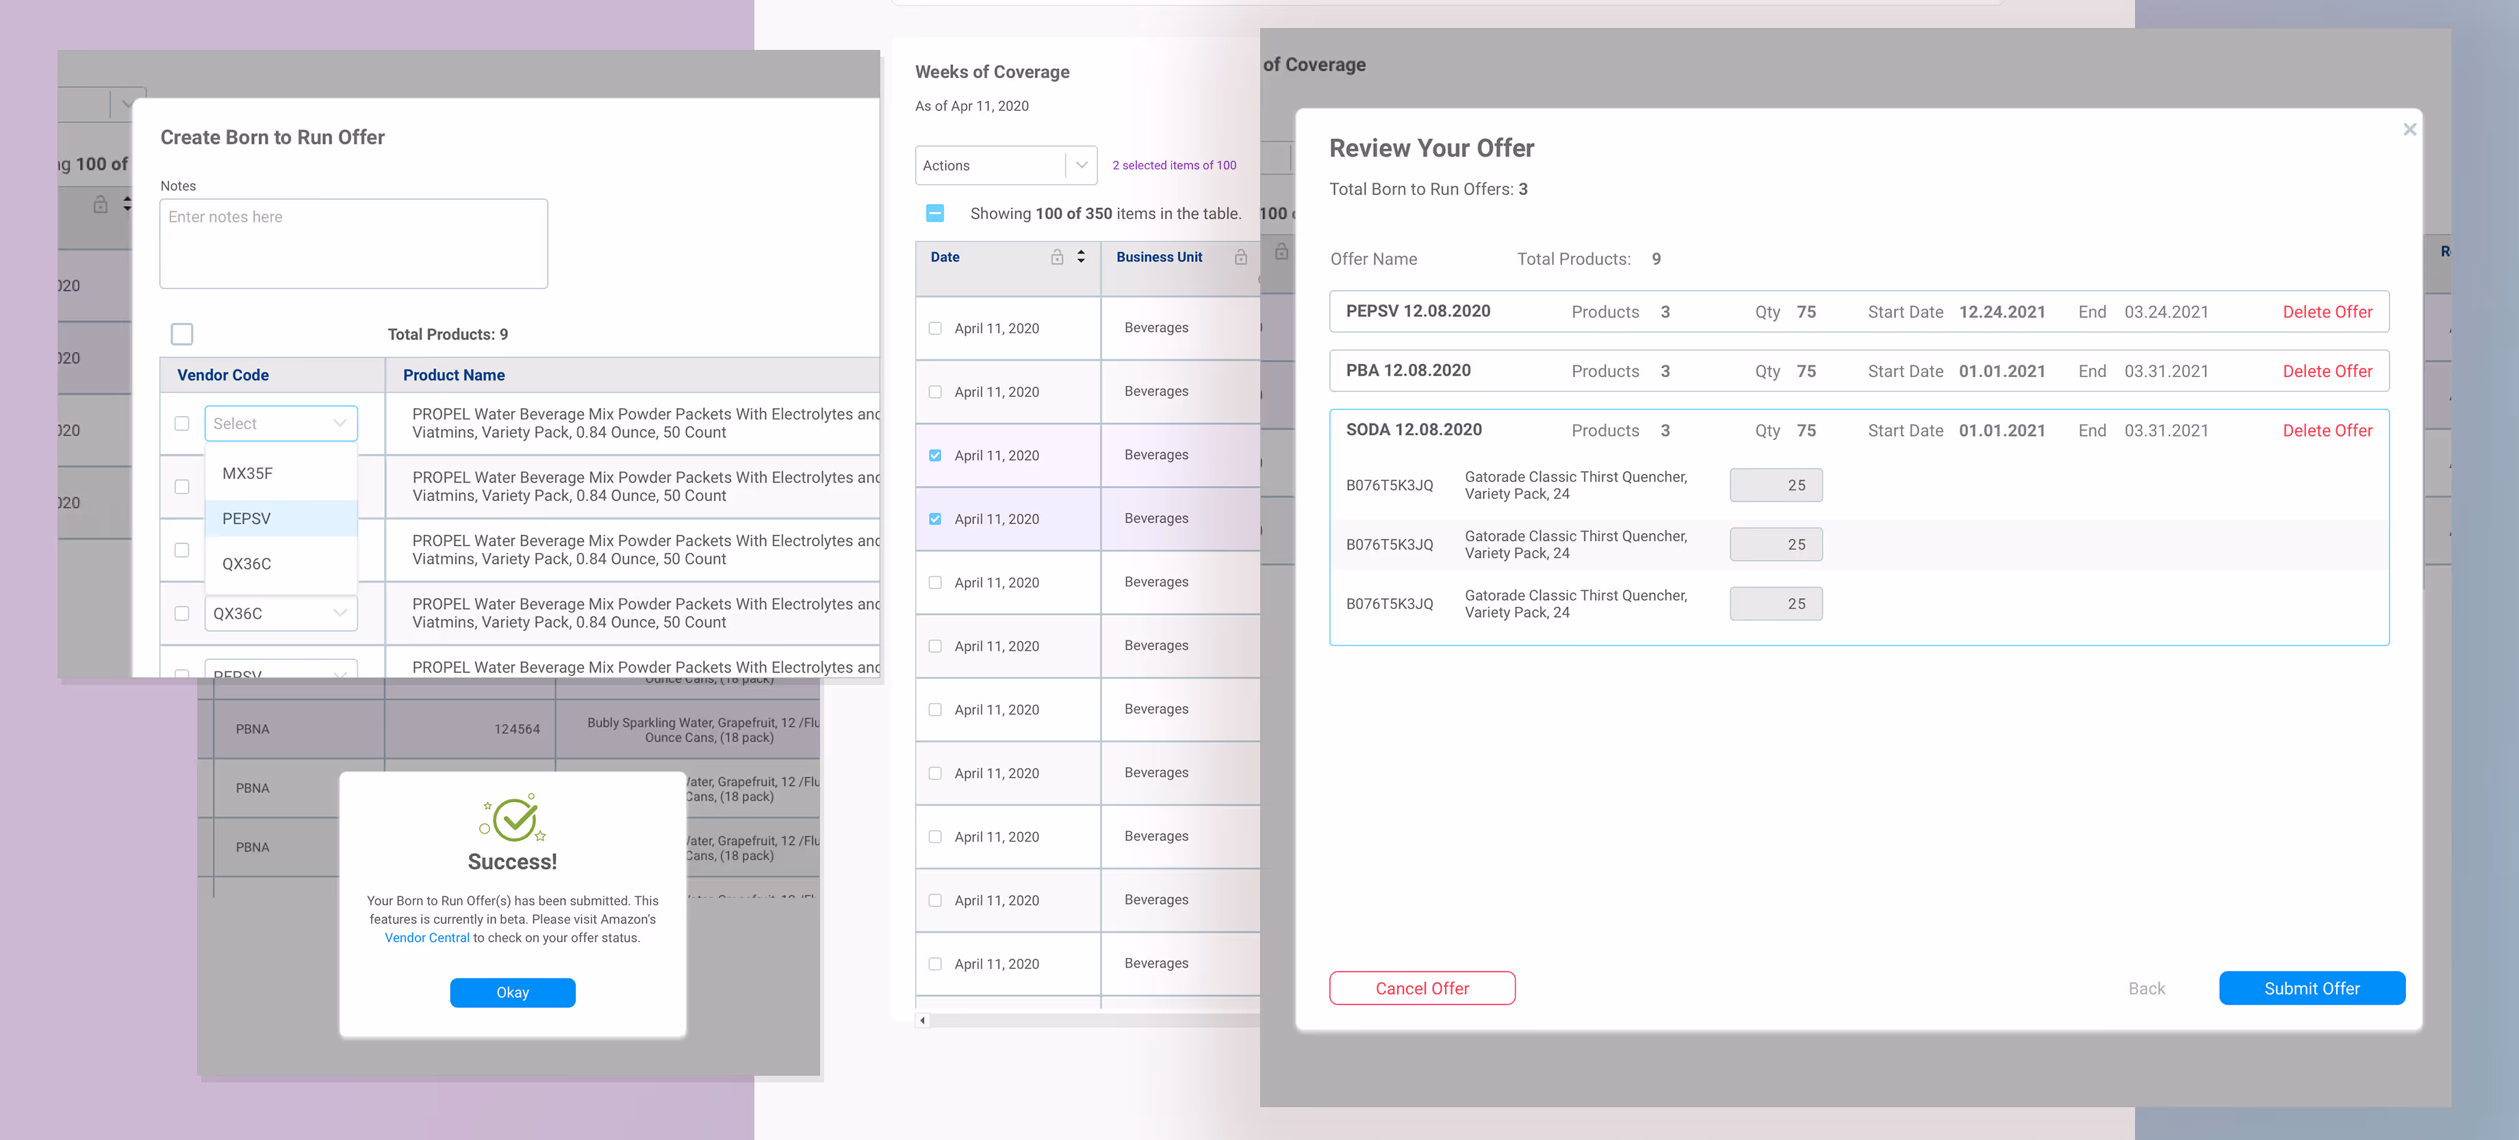Expand the QX36C vendor code dropdown
Screen dimensions: 2519x1140
(x=280, y=613)
